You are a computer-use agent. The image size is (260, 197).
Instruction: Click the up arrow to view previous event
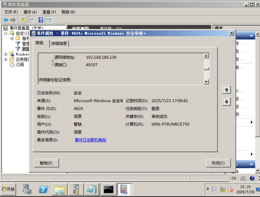(x=226, y=90)
